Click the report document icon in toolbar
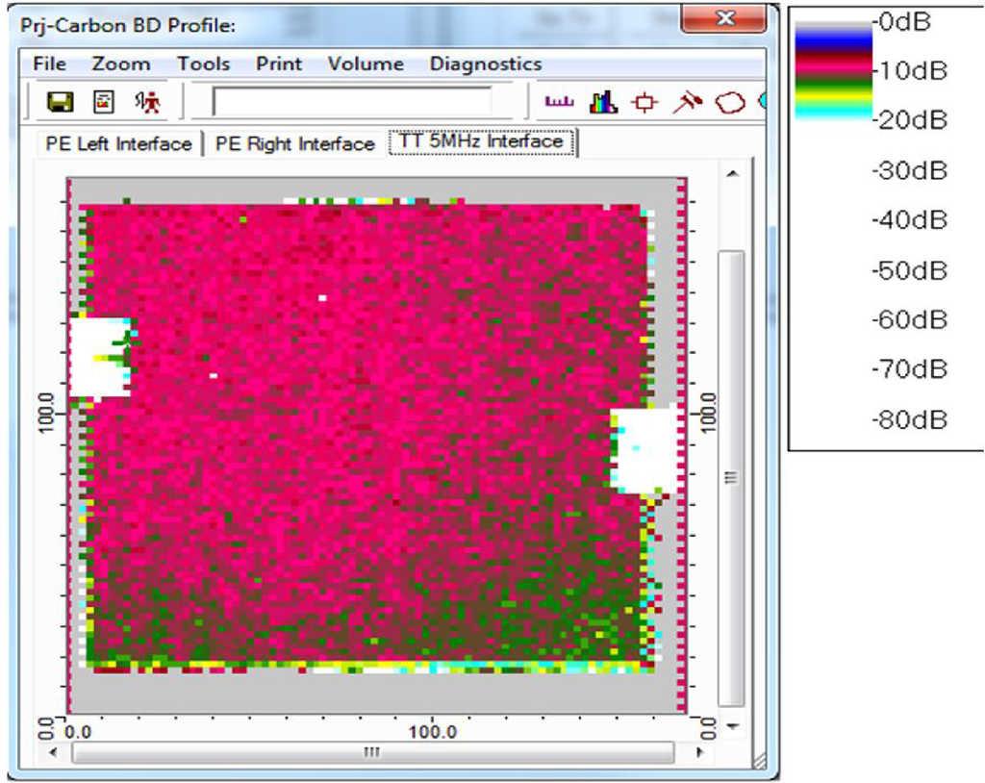Image resolution: width=985 pixels, height=783 pixels. pos(104,102)
